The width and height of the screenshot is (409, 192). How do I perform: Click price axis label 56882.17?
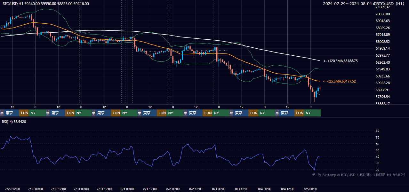(x=382, y=104)
